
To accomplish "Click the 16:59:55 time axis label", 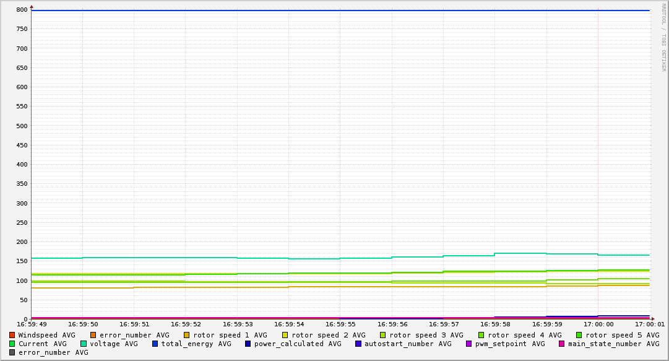I will (340, 324).
